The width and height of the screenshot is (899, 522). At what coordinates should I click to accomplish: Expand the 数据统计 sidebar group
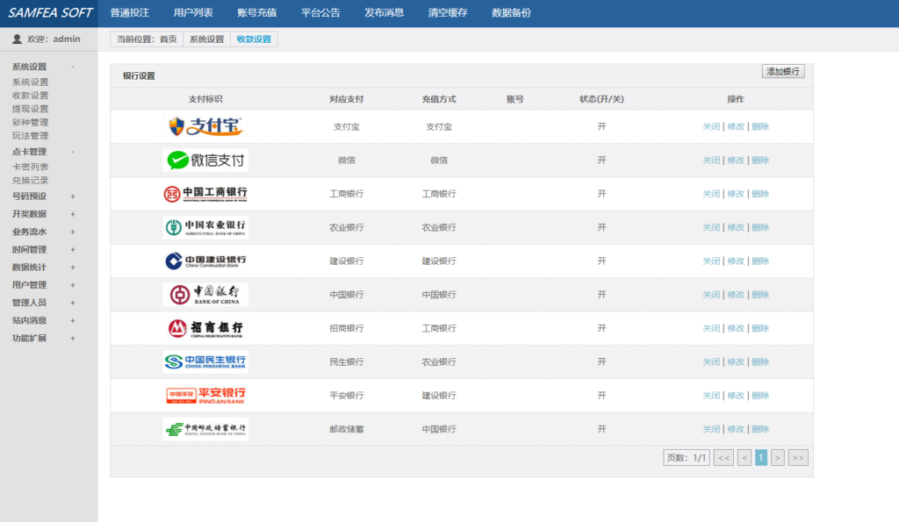pos(73,268)
